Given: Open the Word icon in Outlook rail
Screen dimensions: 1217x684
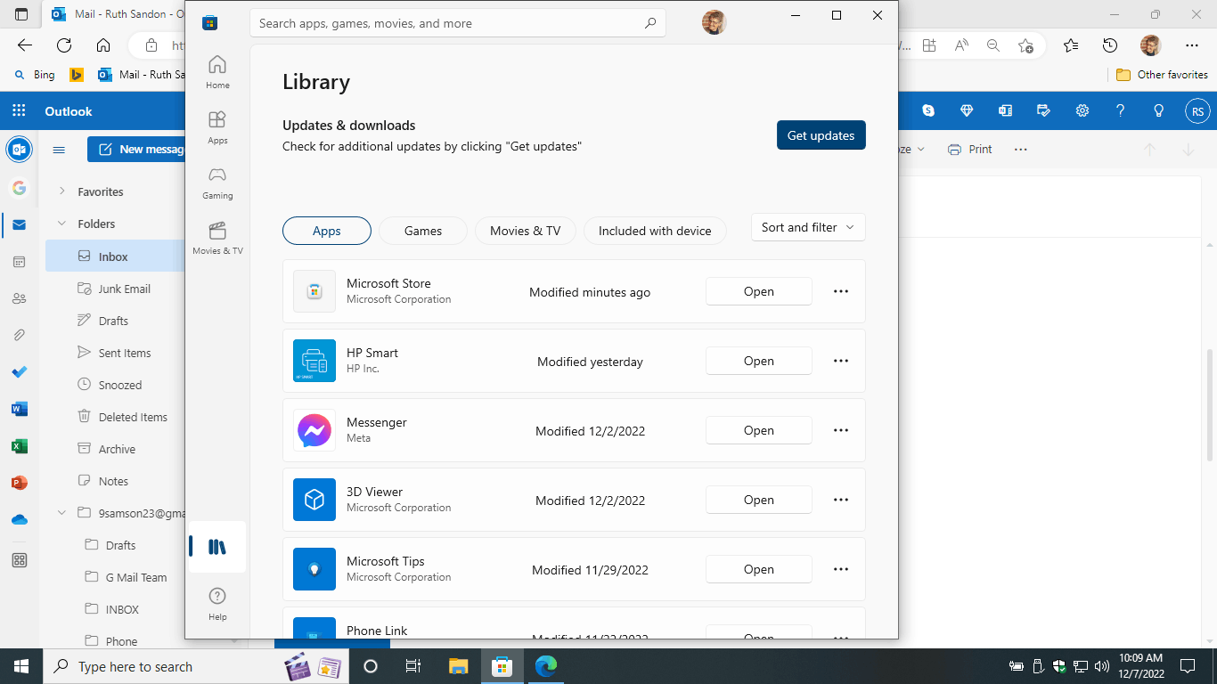Looking at the screenshot, I should click(19, 410).
